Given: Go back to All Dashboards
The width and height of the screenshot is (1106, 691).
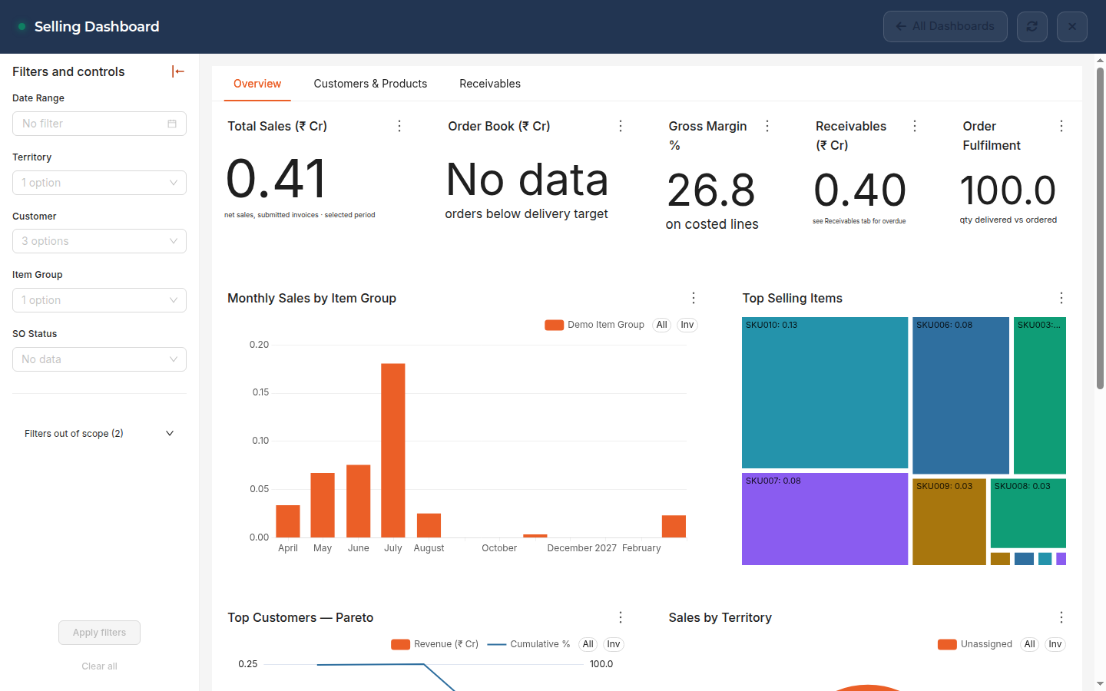Looking at the screenshot, I should point(945,26).
